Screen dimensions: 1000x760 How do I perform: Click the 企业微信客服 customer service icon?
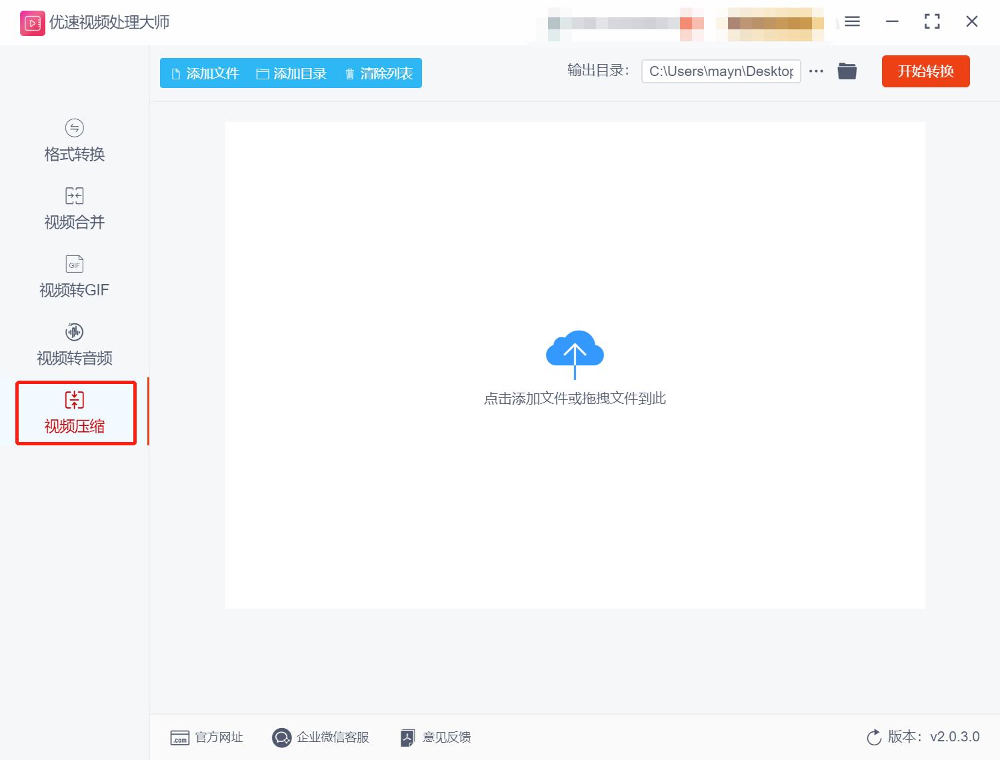click(x=281, y=737)
